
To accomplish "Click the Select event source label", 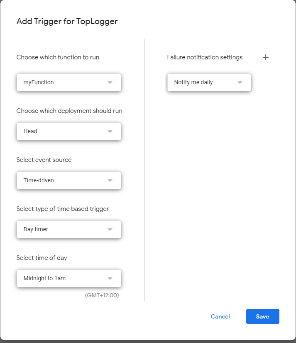I will click(x=44, y=160).
